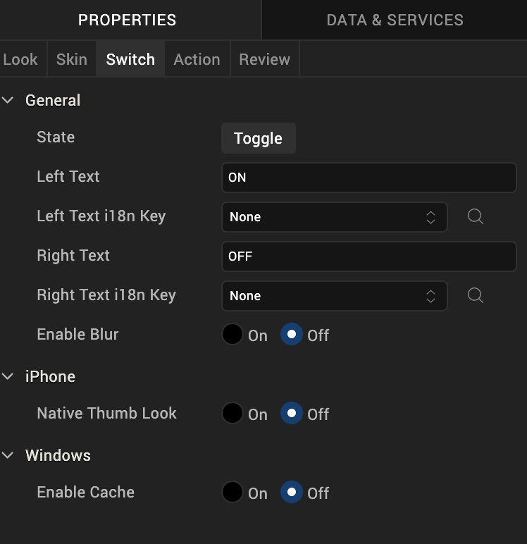Collapse the General section
The height and width of the screenshot is (544, 527).
pos(8,101)
